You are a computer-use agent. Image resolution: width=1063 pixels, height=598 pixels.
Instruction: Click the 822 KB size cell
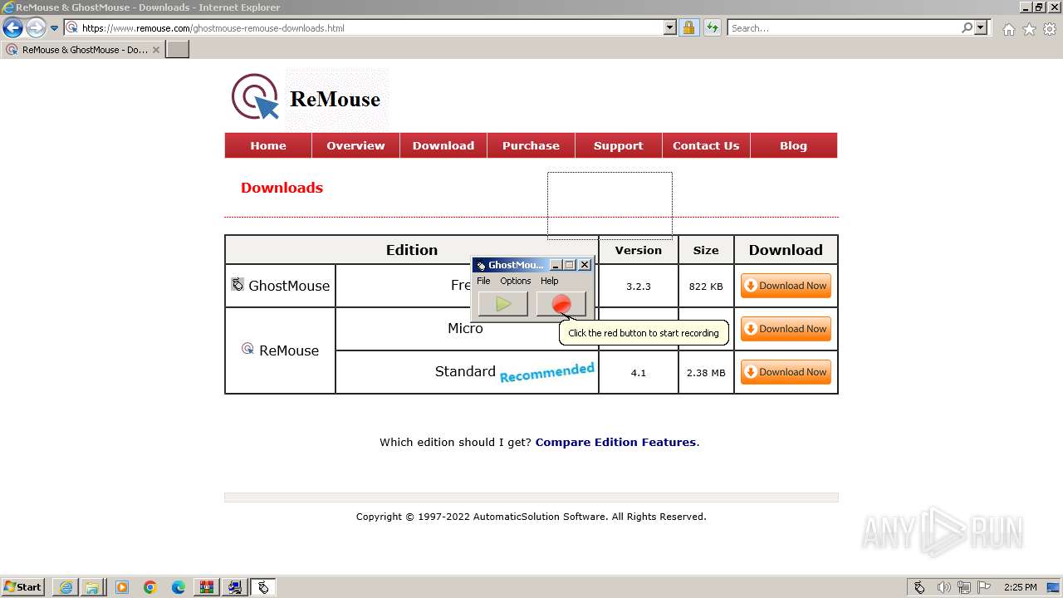coord(706,286)
